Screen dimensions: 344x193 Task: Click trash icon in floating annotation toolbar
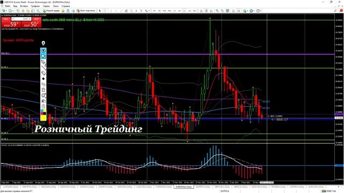(x=43, y=90)
